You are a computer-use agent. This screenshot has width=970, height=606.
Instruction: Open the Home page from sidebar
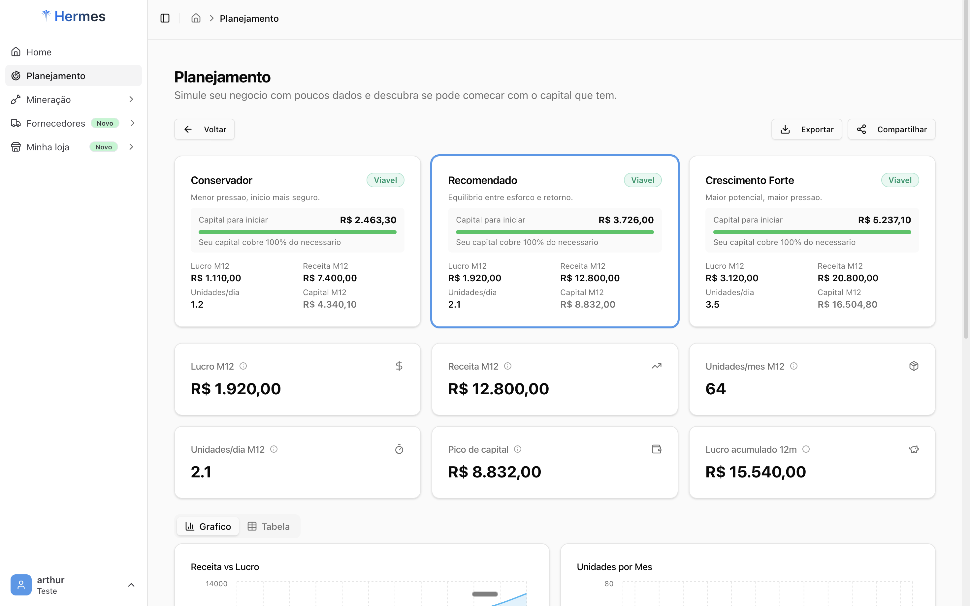(39, 52)
